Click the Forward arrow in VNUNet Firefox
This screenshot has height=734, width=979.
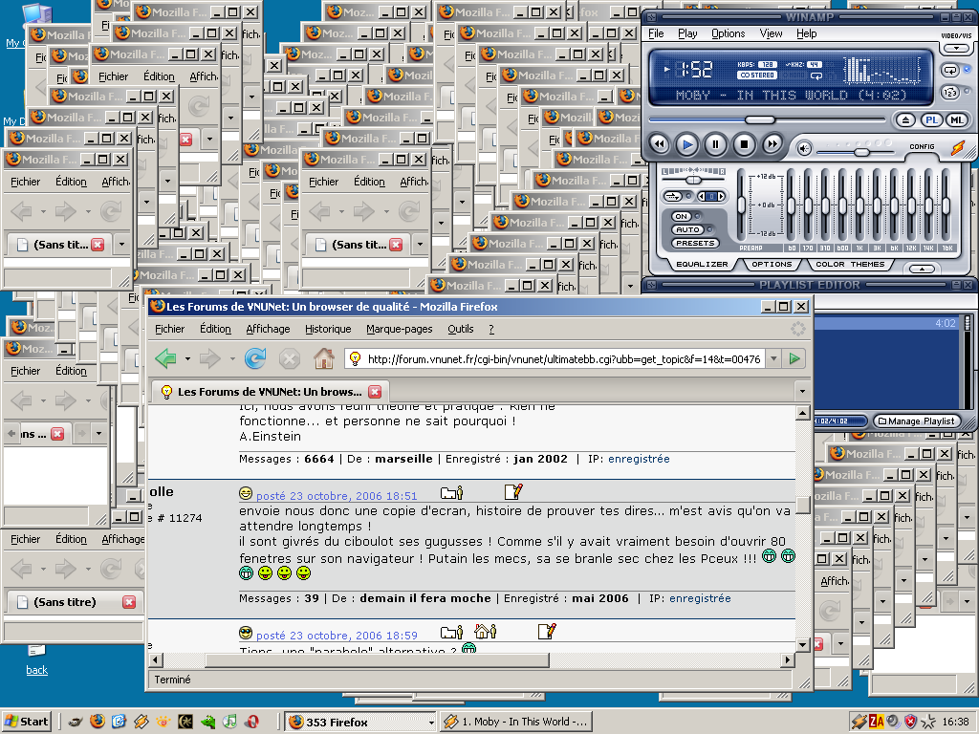[209, 359]
